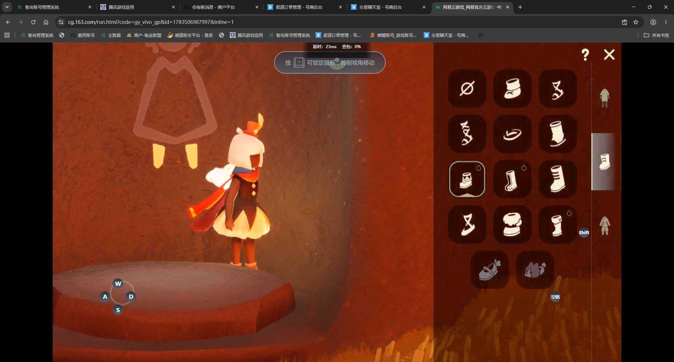Image resolution: width=674 pixels, height=362 pixels.
Task: Equip the hourglass-shaped sandal in fourth row
Action: pos(467,224)
